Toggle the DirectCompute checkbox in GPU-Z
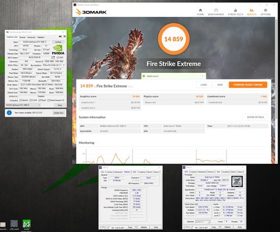Viewport: 280px width, 232px height. (x=48, y=100)
